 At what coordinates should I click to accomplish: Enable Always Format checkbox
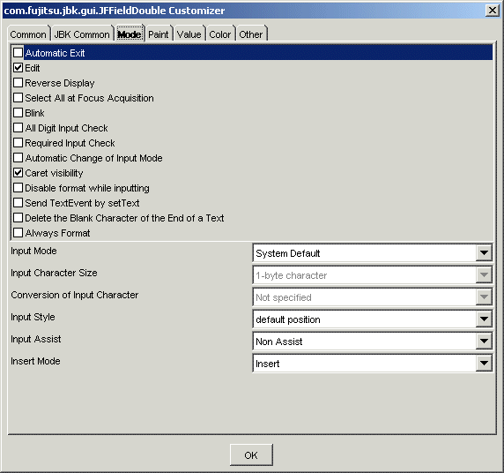[18, 233]
